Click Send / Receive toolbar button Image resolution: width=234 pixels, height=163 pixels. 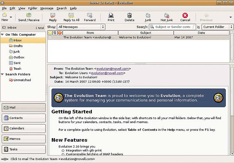tap(29, 17)
